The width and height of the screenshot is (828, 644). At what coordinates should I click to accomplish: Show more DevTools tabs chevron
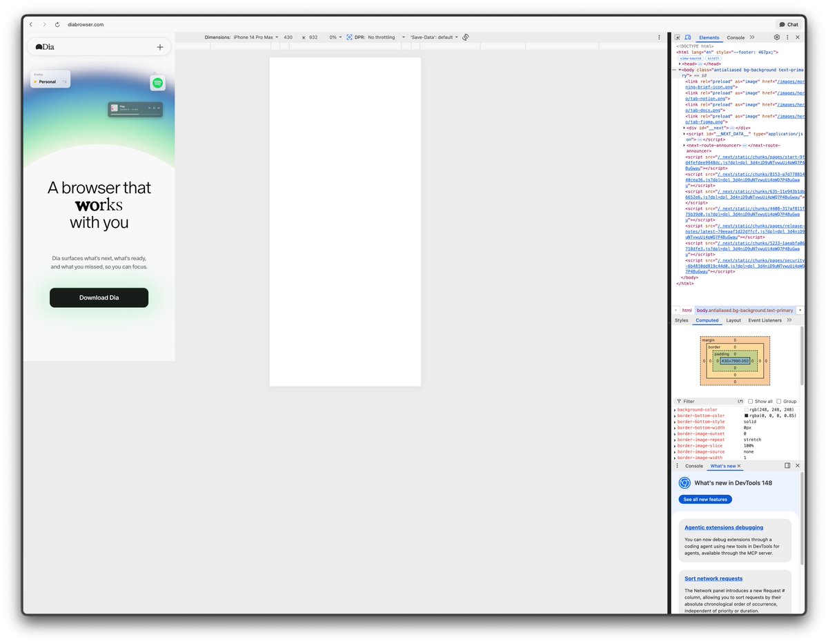tap(752, 37)
